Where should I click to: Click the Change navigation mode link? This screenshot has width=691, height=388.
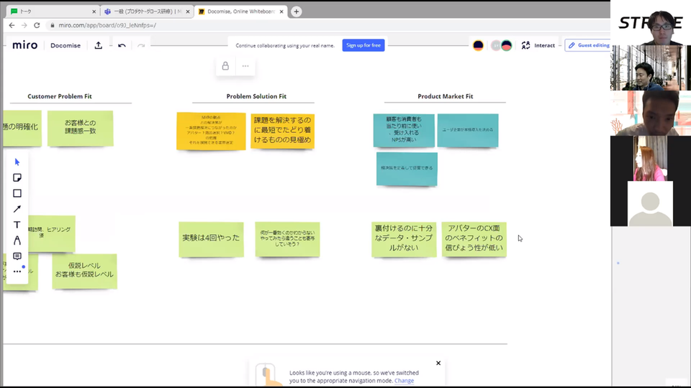tap(404, 381)
